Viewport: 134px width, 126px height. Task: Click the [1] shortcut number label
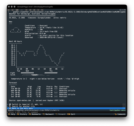(x=124, y=104)
